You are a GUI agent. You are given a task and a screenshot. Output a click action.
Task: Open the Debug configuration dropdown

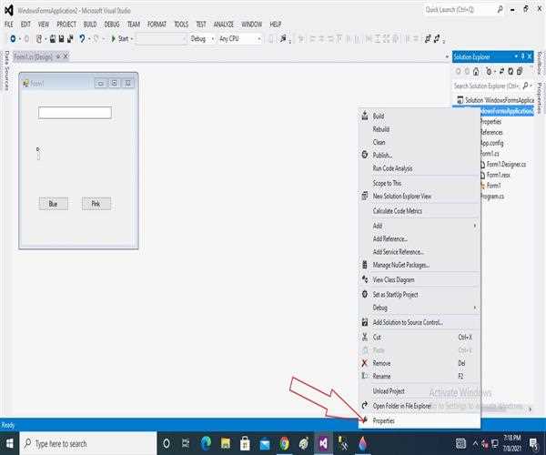[202, 38]
